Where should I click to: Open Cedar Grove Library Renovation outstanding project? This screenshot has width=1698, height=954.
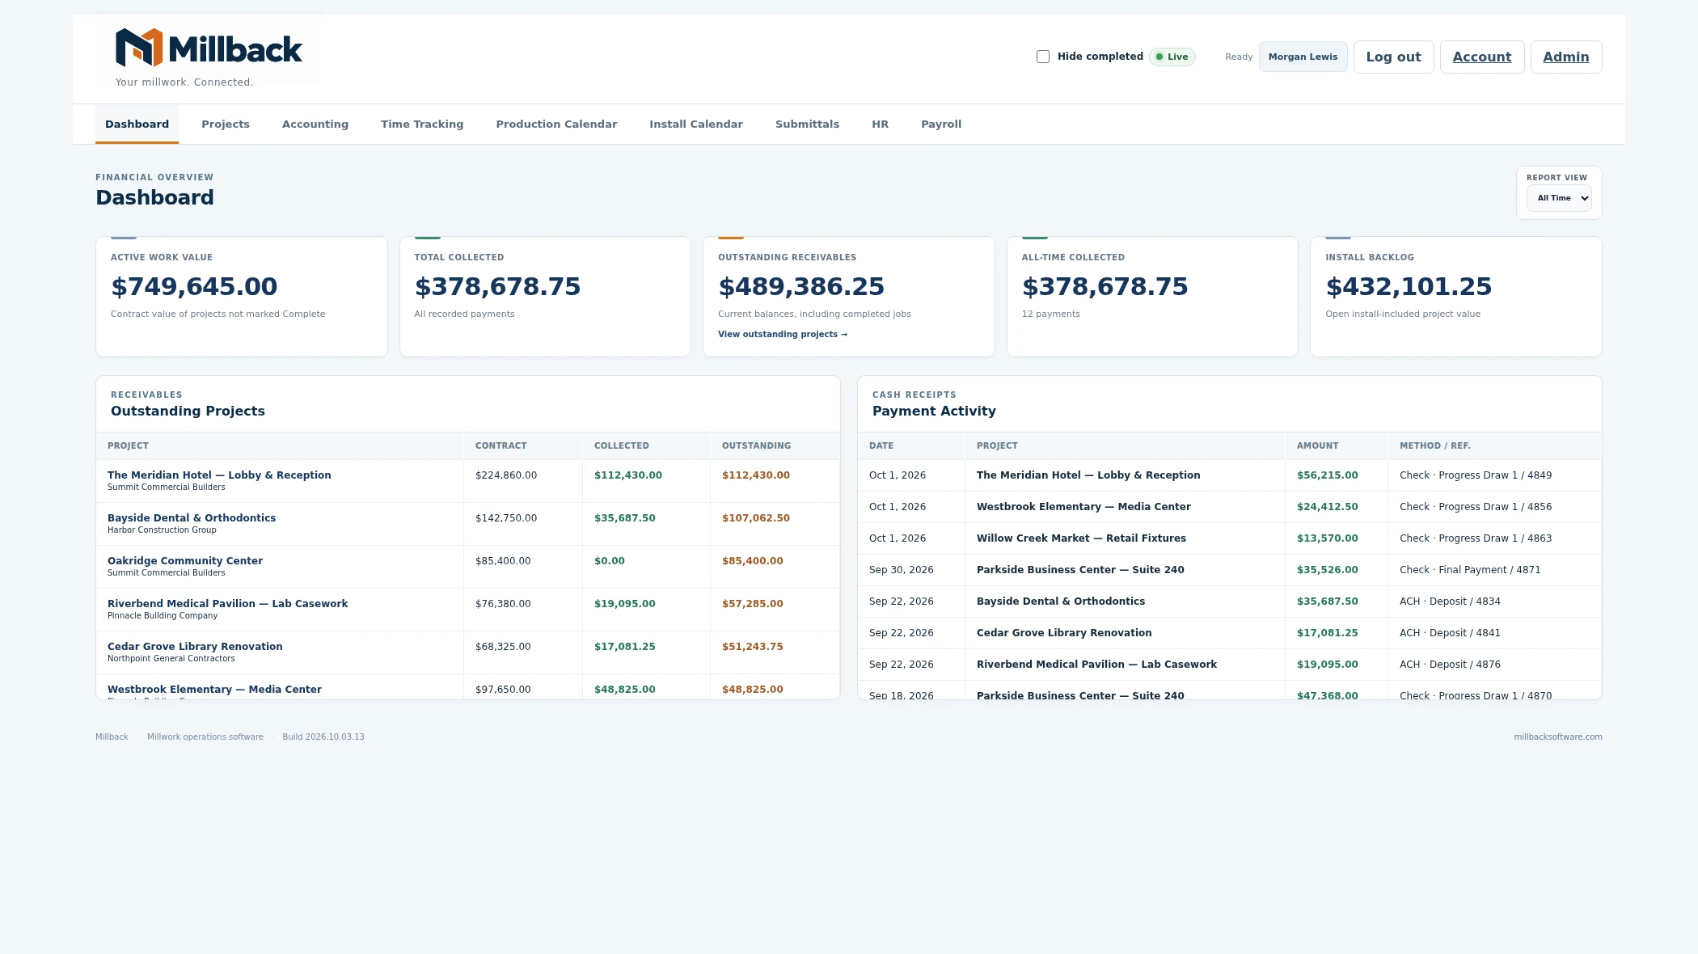tap(467, 652)
